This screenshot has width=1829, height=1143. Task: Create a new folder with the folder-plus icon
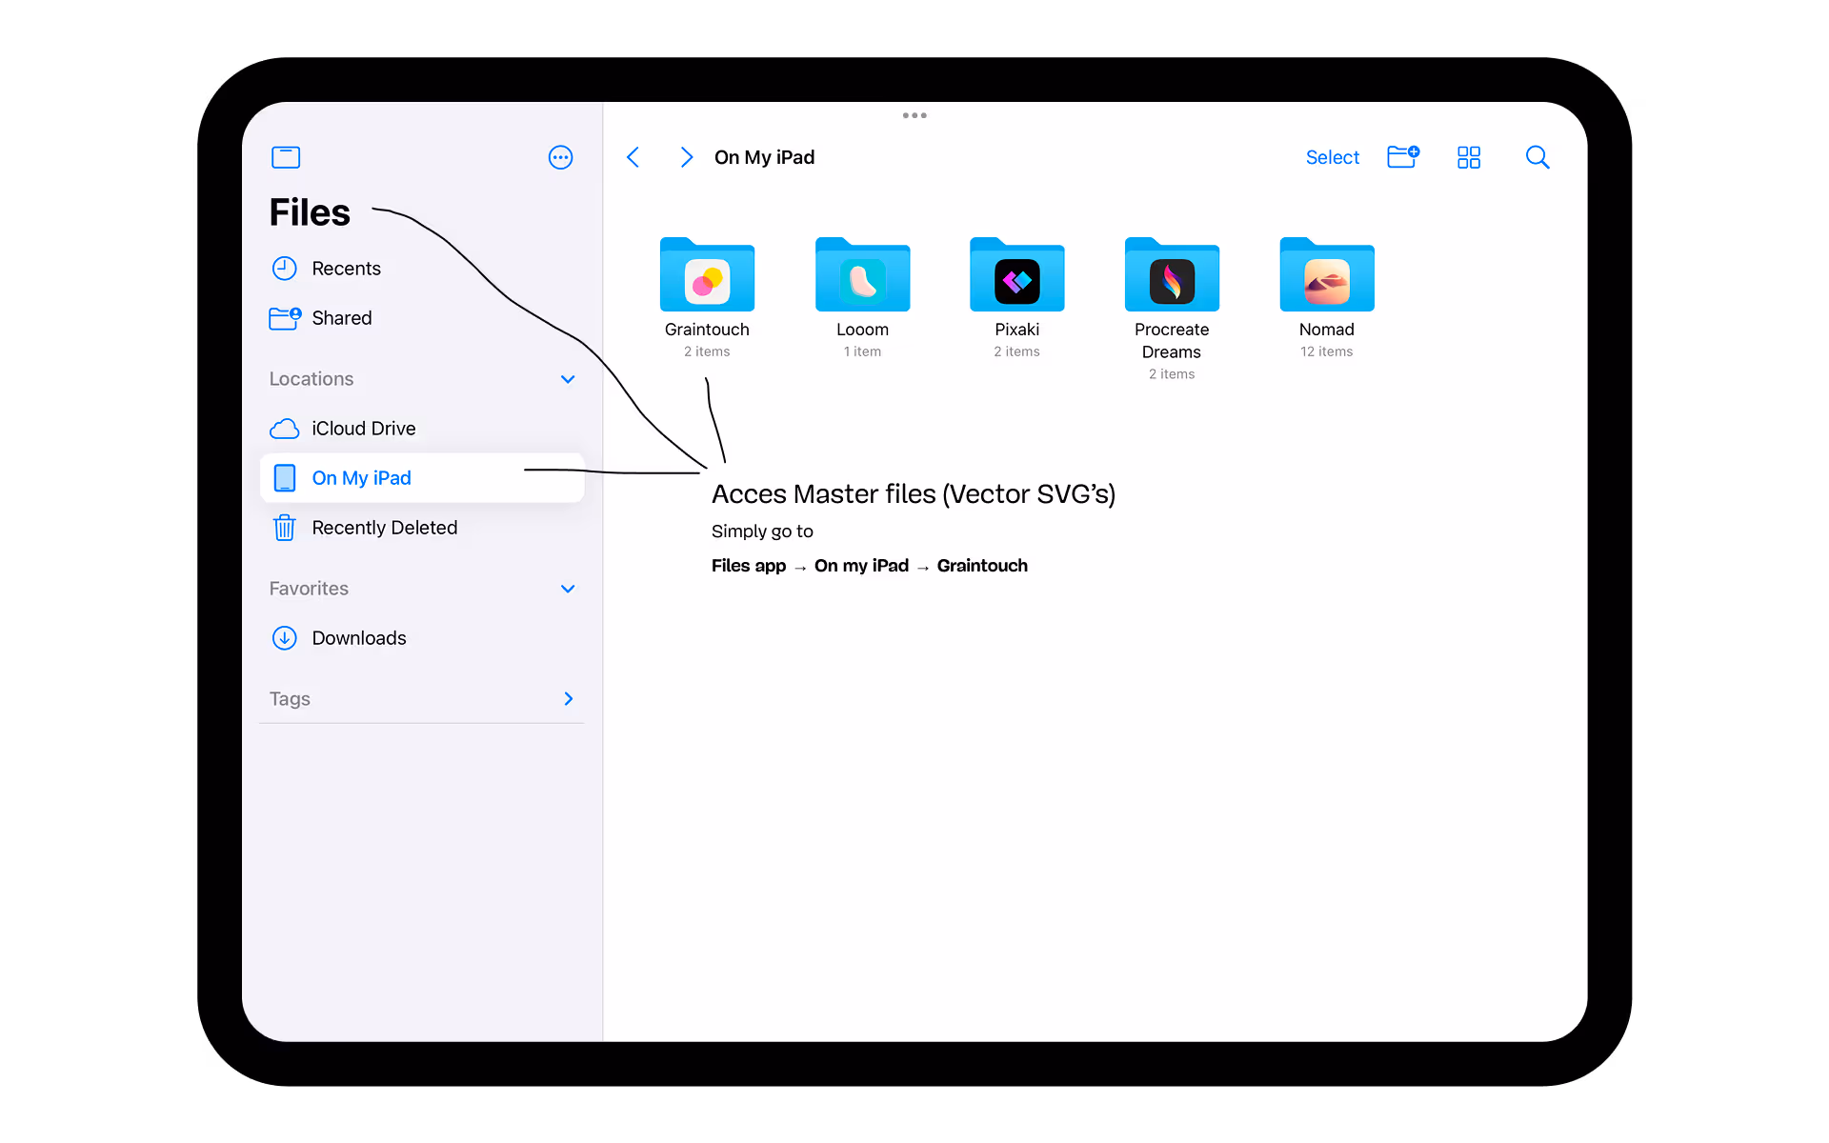pos(1403,157)
